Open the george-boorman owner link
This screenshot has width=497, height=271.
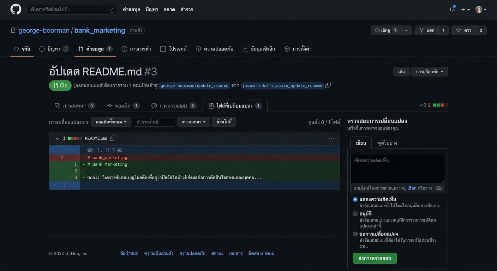[44, 30]
